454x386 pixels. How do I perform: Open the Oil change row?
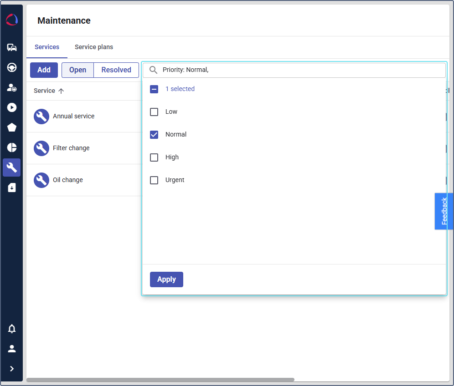[x=84, y=180]
